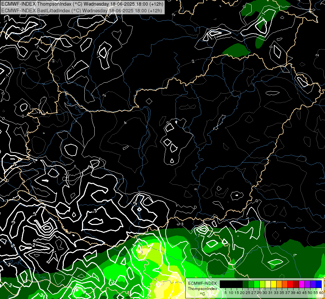Click the bright red 37–39 legend swatch
325x299 pixels.
pyautogui.click(x=290, y=284)
